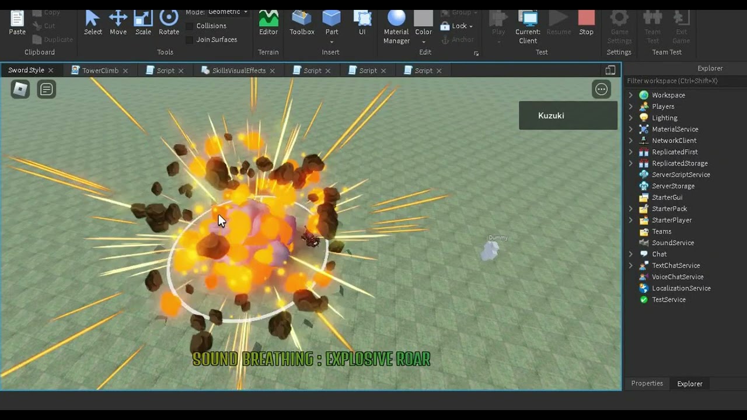The height and width of the screenshot is (420, 747).
Task: Activate the Move tool
Action: tap(118, 23)
